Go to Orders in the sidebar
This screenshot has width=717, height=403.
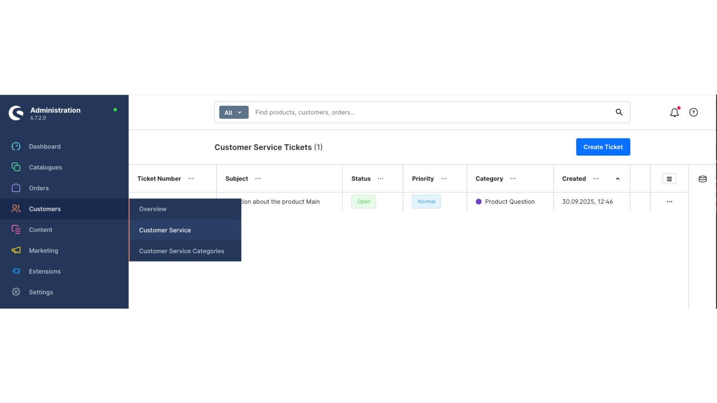[38, 188]
